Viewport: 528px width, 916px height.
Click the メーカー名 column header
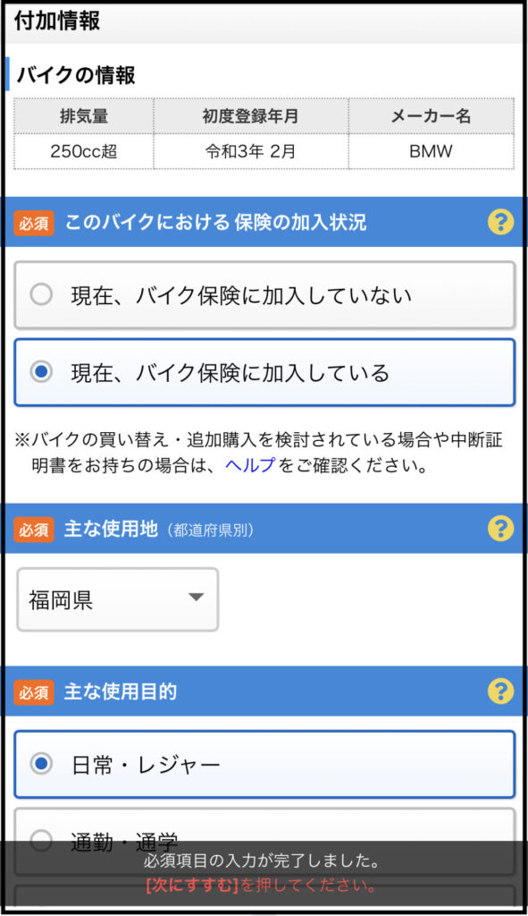coord(432,115)
